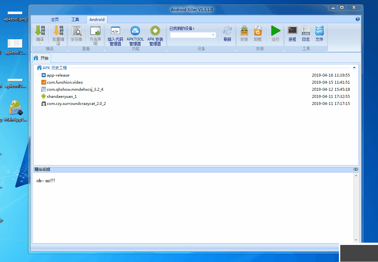The image size is (378, 262).
Task: Expand the dropdown arrow under 编译
Action: click(x=40, y=43)
